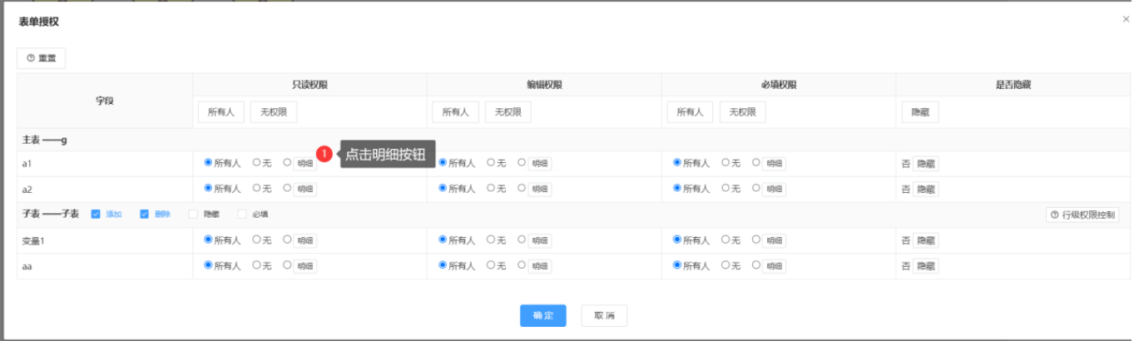This screenshot has width=1139, height=341.
Task: Open 明细 button for aa 必填权限
Action: [x=775, y=266]
